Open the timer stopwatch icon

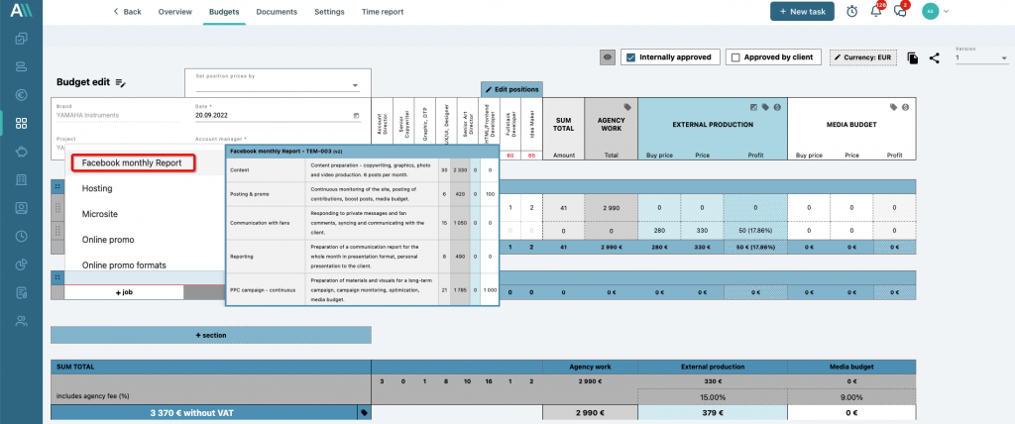point(852,11)
